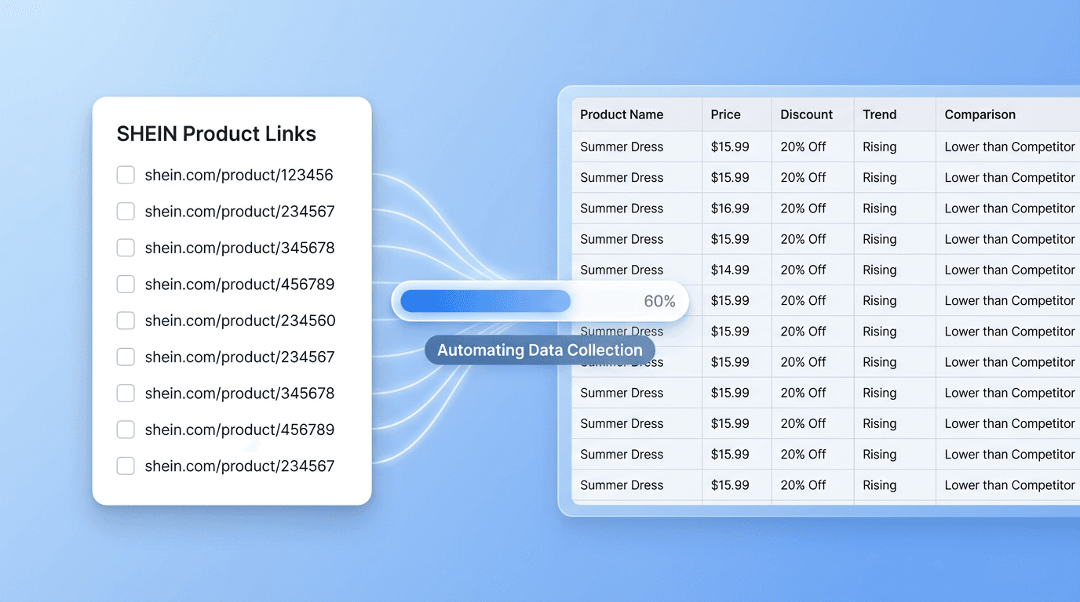Click the Trend column header
This screenshot has width=1080, height=602.
tap(880, 114)
